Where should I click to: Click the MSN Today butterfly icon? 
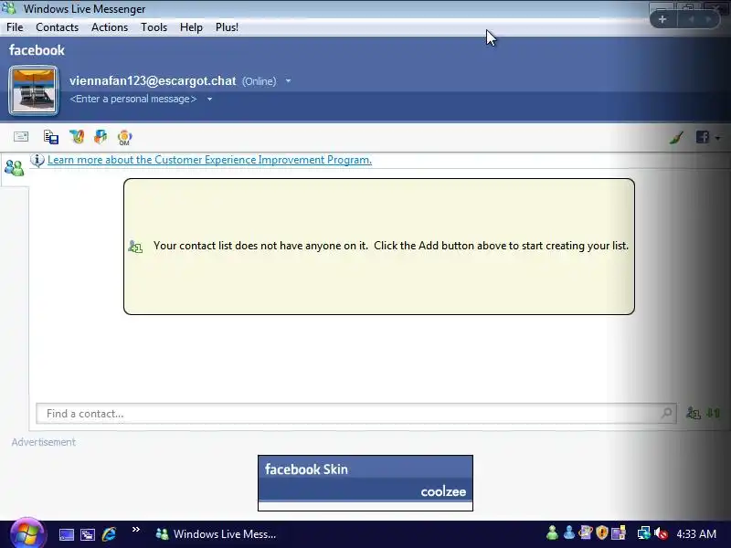(77, 136)
